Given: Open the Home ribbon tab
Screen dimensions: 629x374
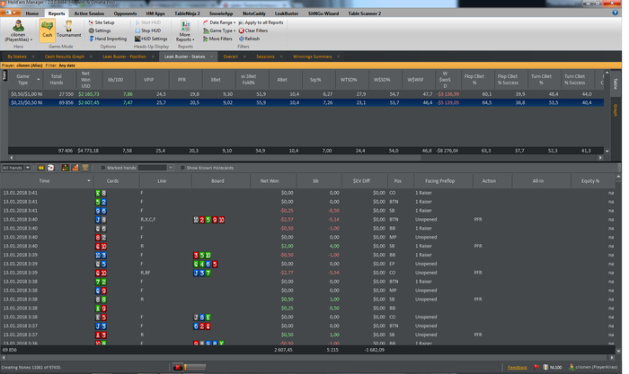Looking at the screenshot, I should 32,13.
